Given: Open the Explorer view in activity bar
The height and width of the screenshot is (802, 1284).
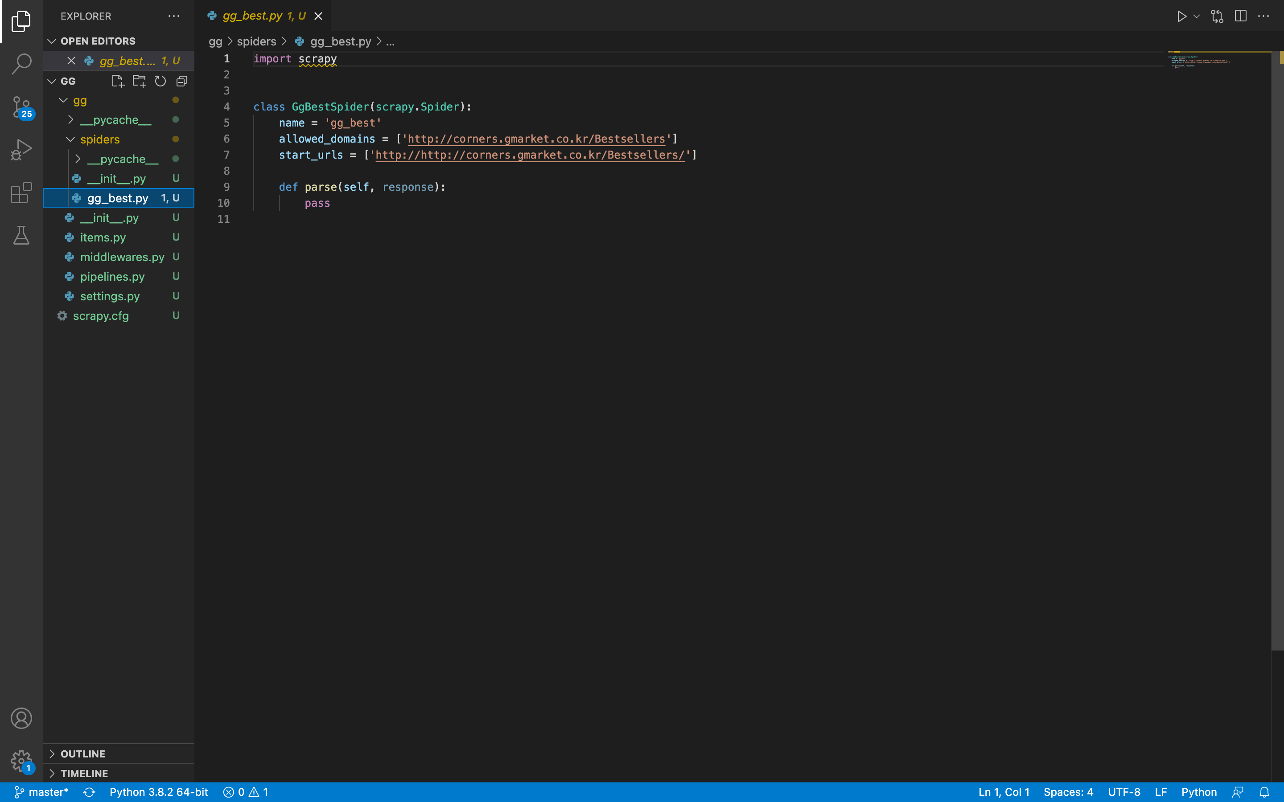Looking at the screenshot, I should [21, 21].
